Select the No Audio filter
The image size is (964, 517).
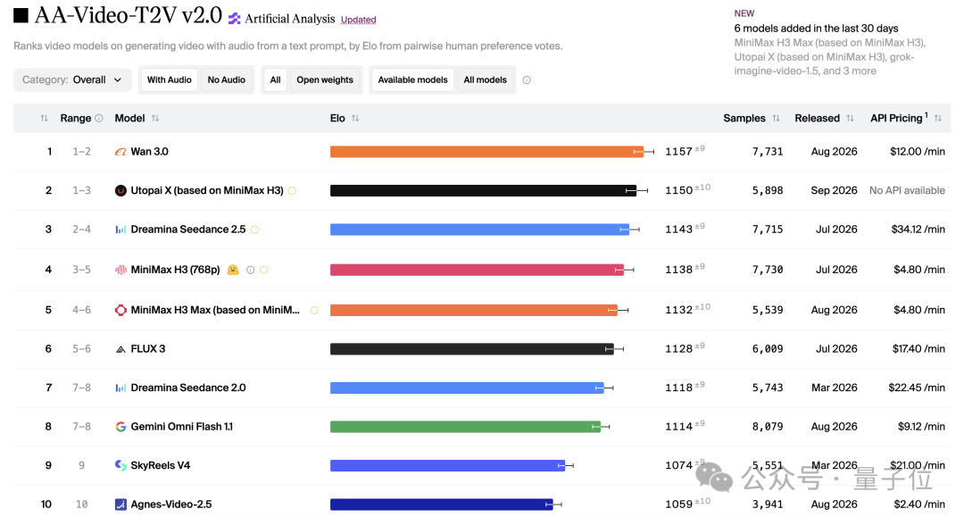click(x=226, y=80)
